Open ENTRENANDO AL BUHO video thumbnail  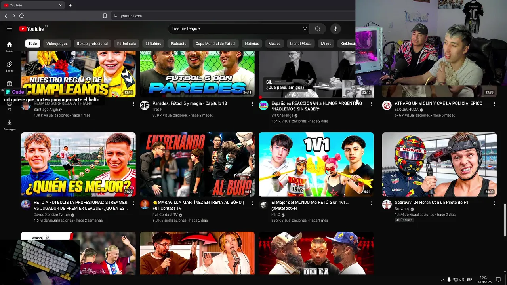click(197, 164)
